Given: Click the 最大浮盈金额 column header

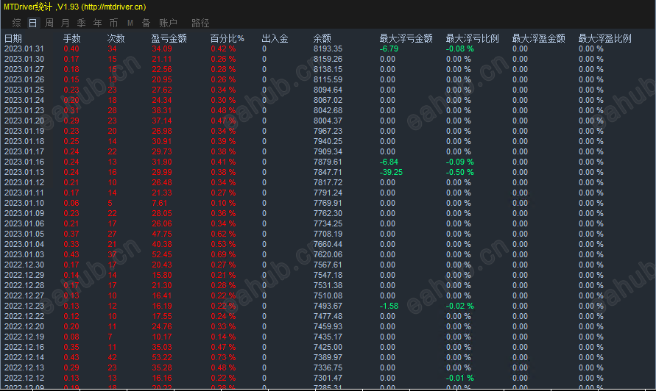Looking at the screenshot, I should (x=538, y=38).
